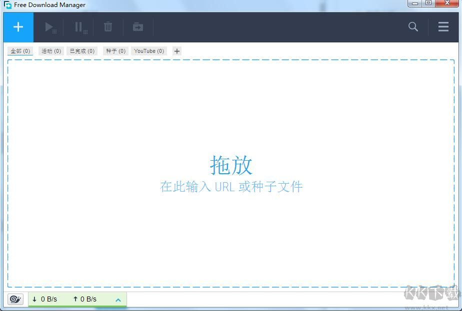Open search with the magnifier icon
The width and height of the screenshot is (462, 311).
(x=413, y=27)
